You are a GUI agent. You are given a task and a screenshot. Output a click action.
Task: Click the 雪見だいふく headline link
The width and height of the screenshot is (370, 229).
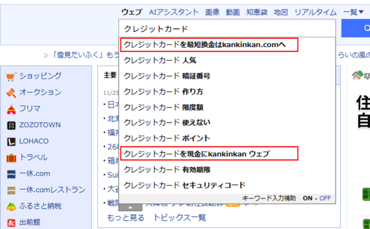point(85,55)
